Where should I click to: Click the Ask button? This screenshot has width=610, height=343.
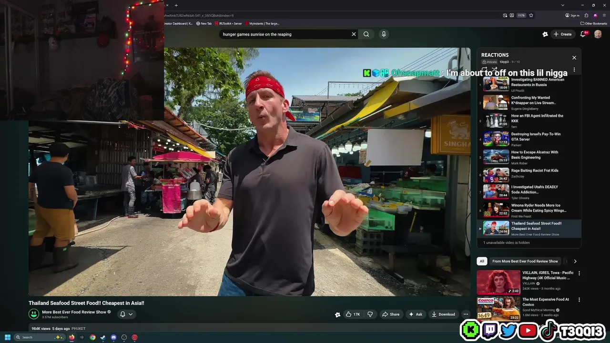(x=416, y=314)
